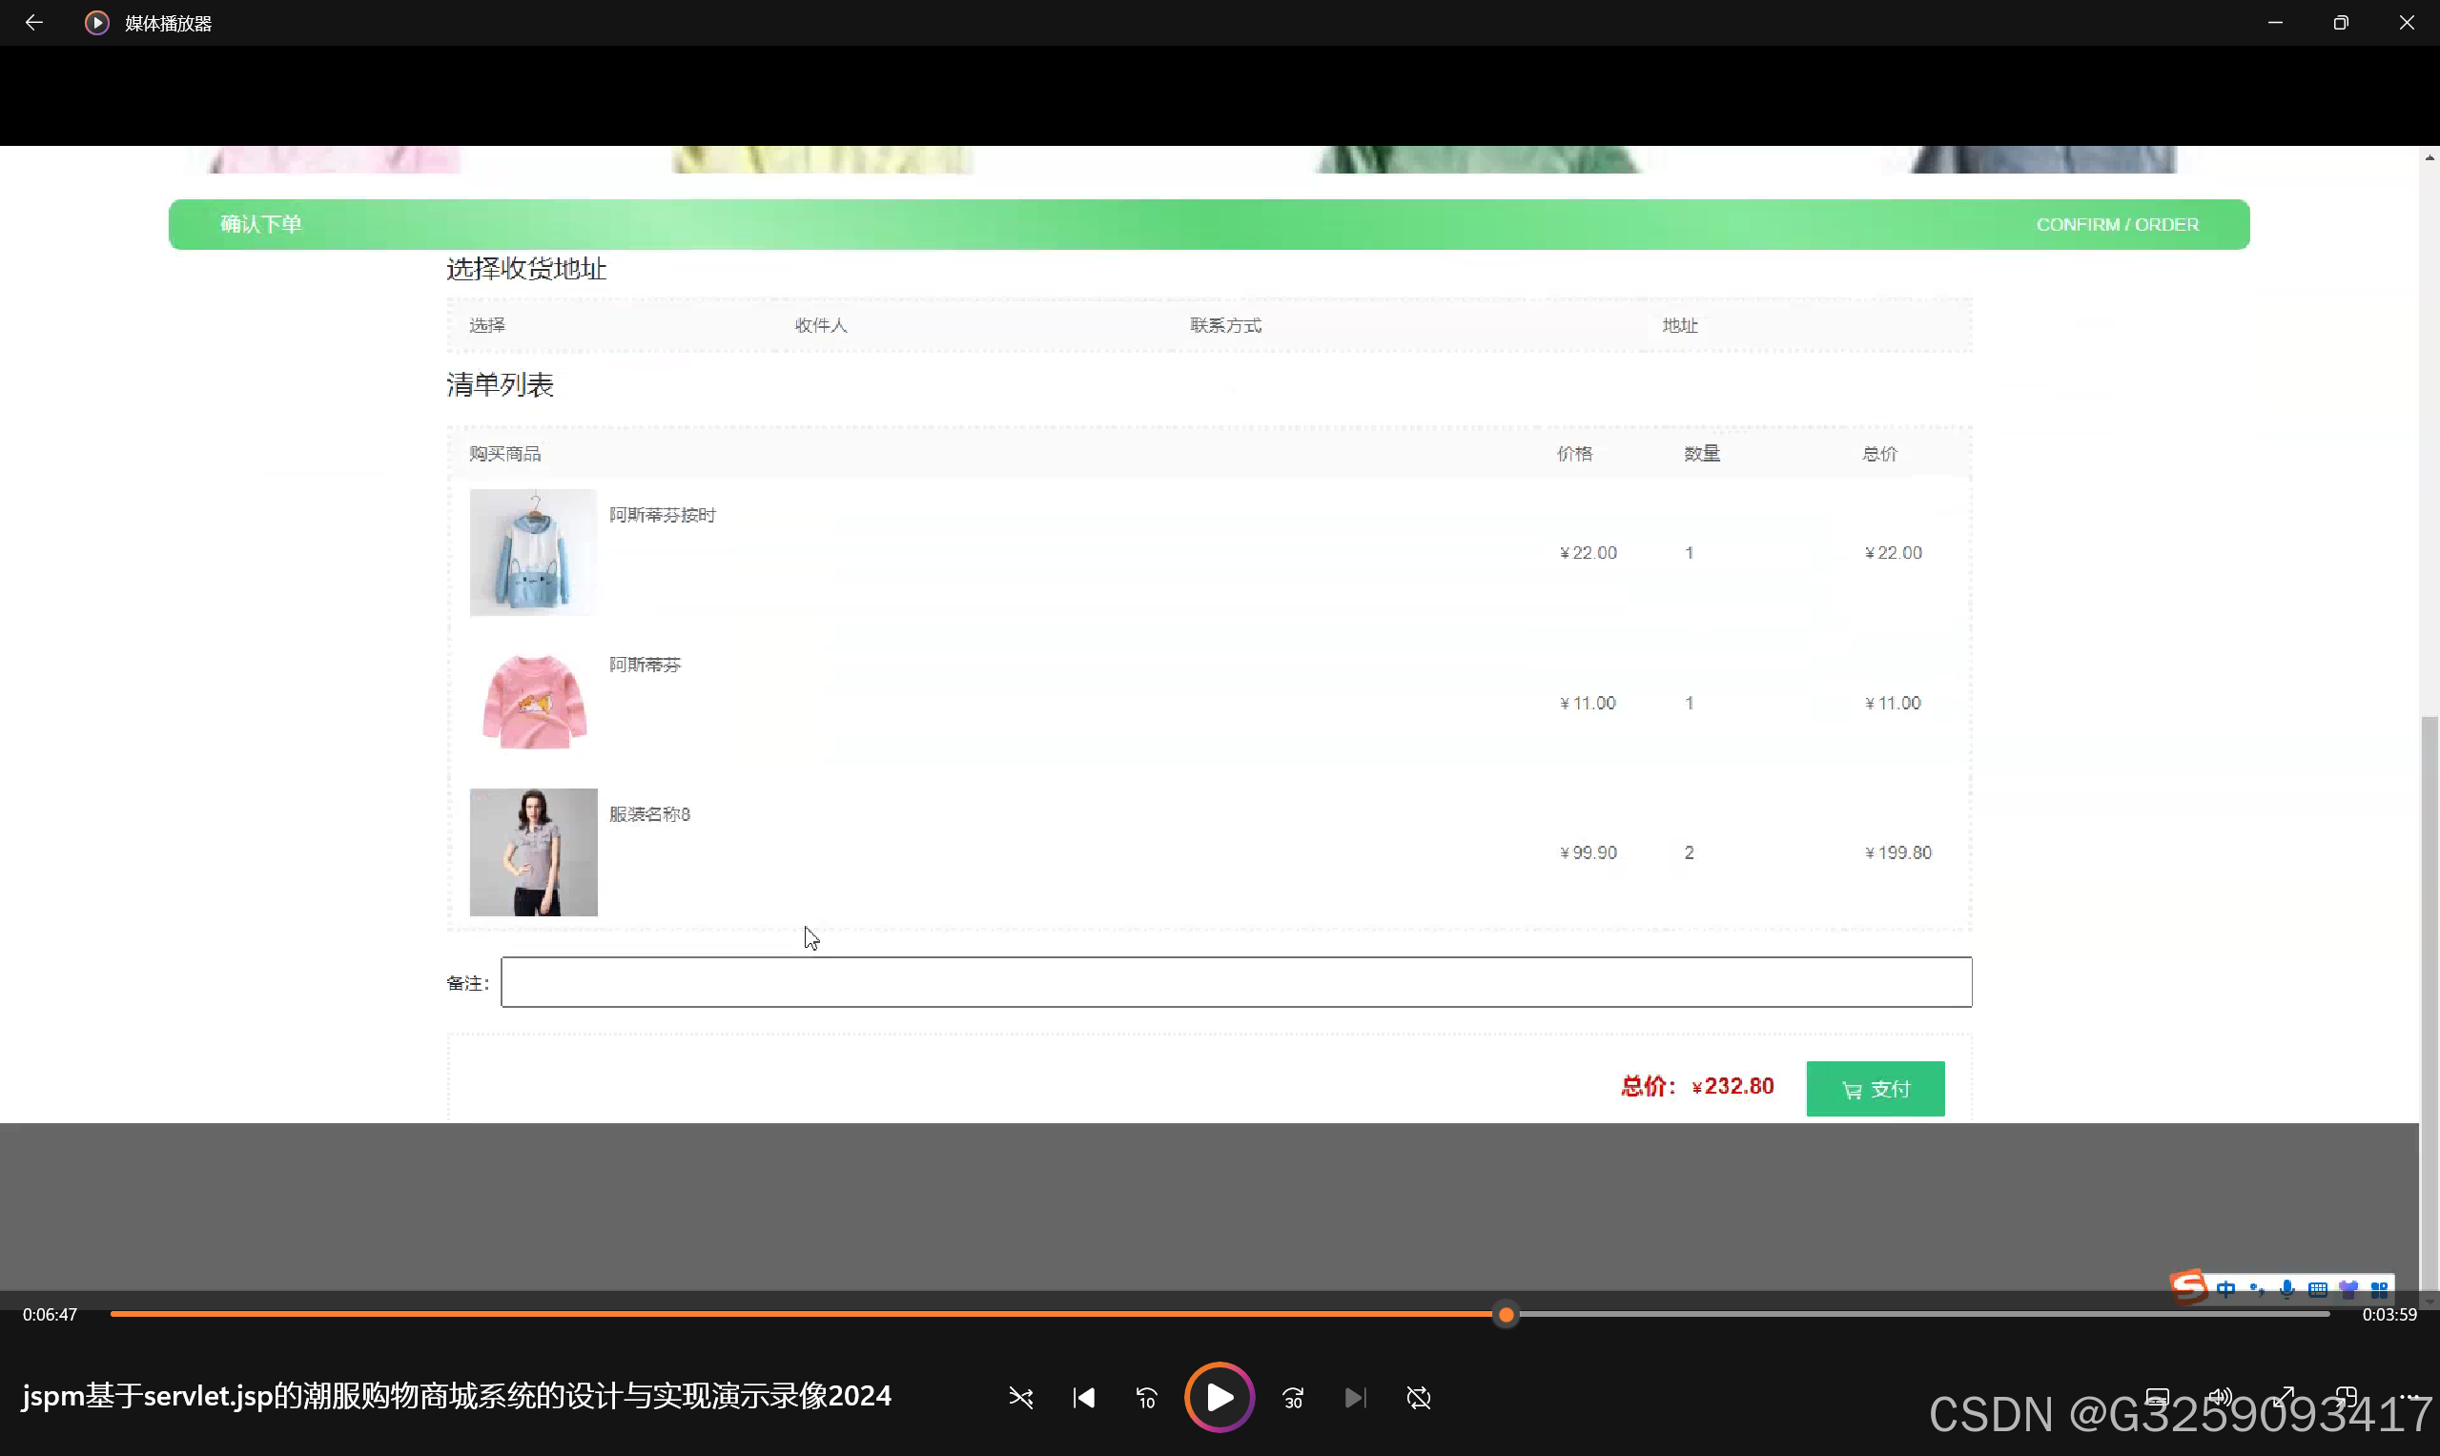The image size is (2440, 1456).
Task: Maximize the media player window
Action: click(x=2341, y=23)
